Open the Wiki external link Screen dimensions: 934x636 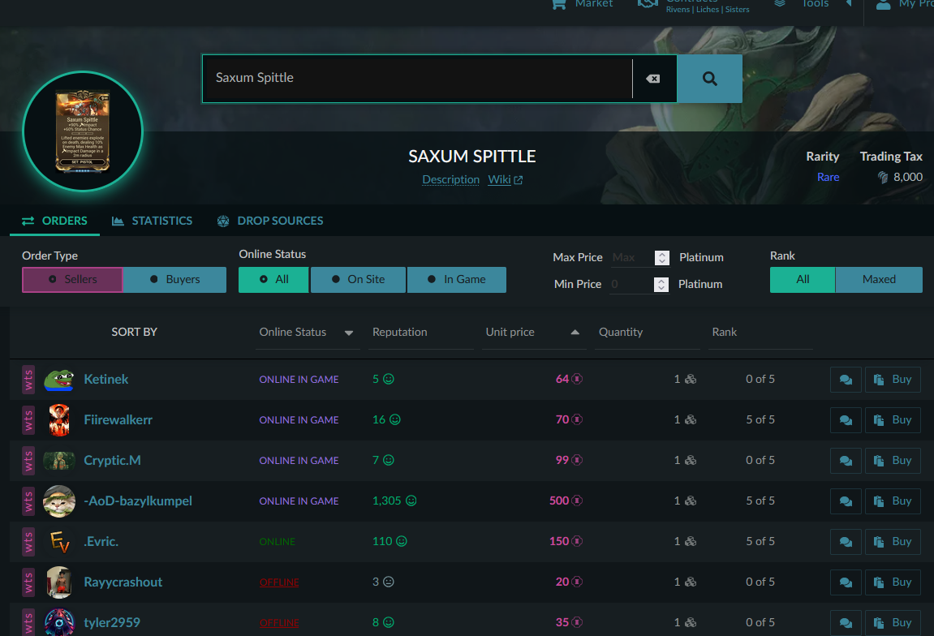(x=505, y=179)
